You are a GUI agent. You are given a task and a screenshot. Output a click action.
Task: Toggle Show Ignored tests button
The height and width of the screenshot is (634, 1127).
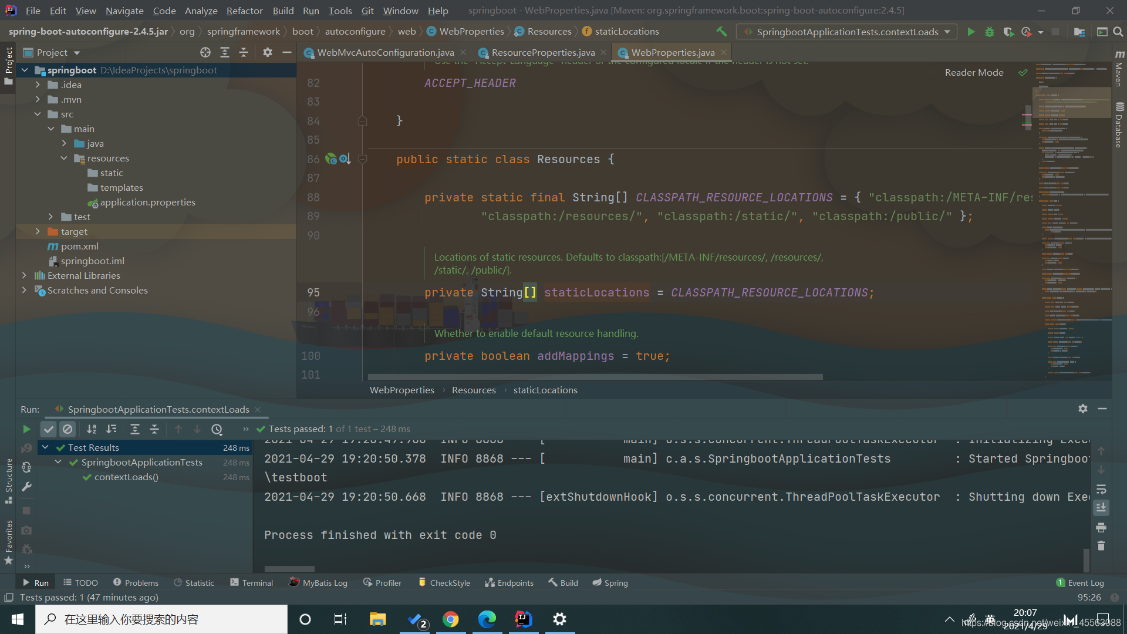(68, 429)
